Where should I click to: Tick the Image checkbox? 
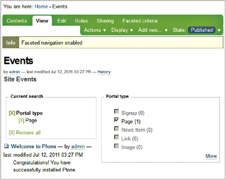click(x=117, y=145)
